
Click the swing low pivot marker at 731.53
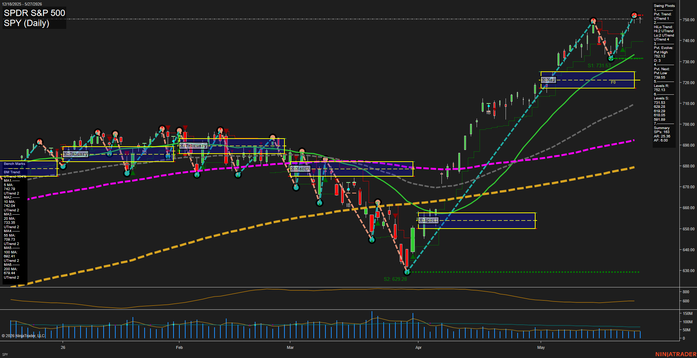click(611, 58)
